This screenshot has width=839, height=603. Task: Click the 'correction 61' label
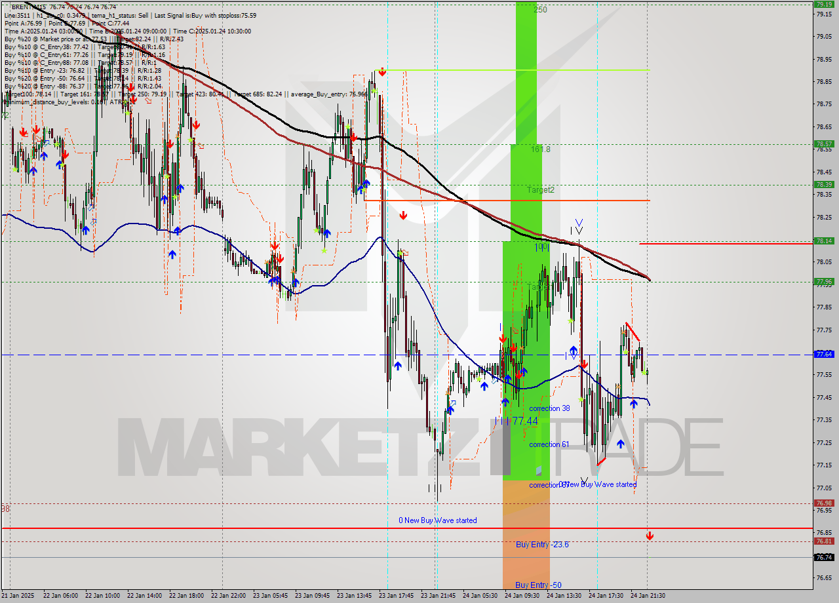(x=549, y=444)
